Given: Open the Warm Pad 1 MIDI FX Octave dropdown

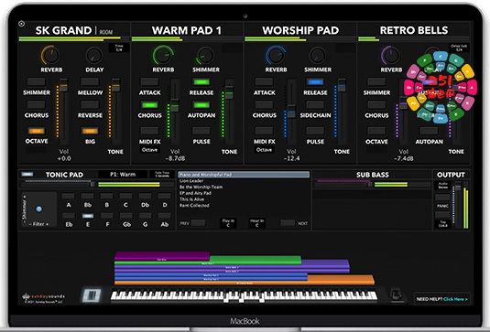Looking at the screenshot, I should 149,150.
